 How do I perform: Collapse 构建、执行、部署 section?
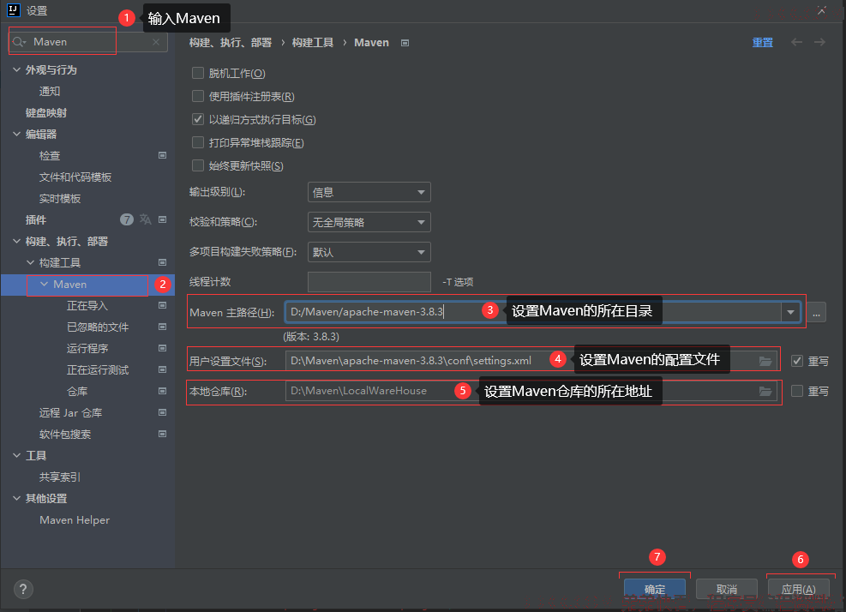(x=17, y=241)
